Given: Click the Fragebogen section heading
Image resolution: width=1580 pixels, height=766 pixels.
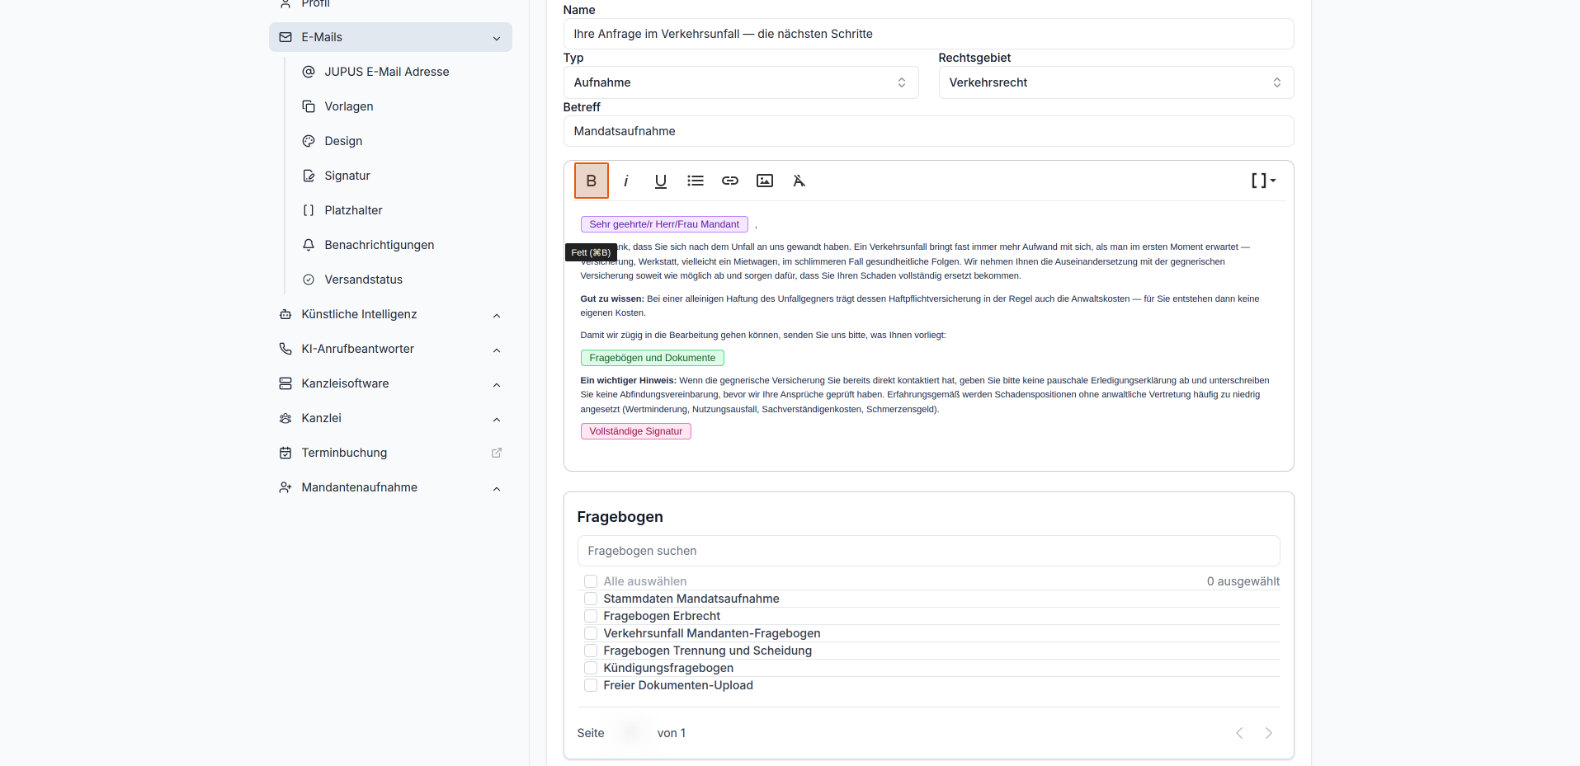Looking at the screenshot, I should tap(620, 517).
